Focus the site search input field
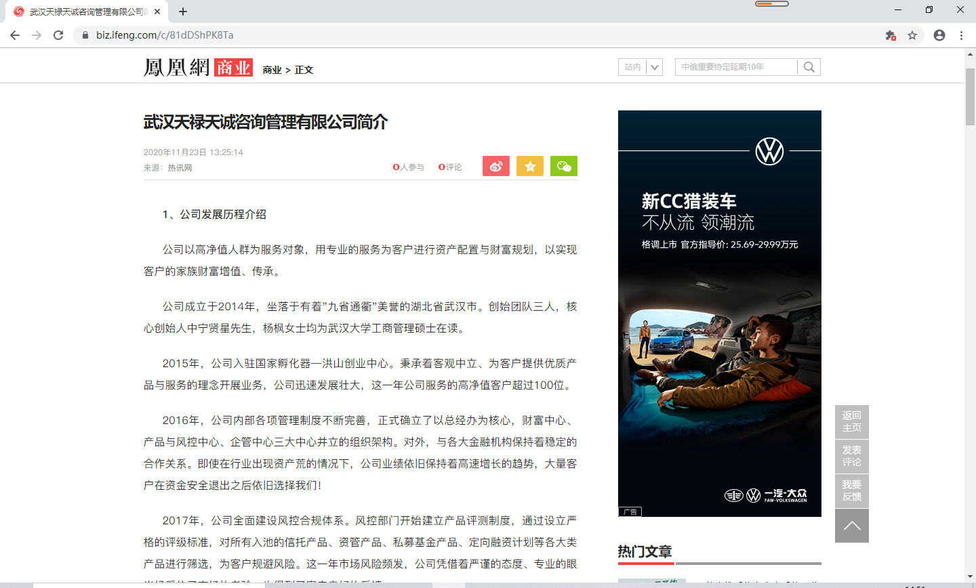The height and width of the screenshot is (588, 976). point(736,67)
